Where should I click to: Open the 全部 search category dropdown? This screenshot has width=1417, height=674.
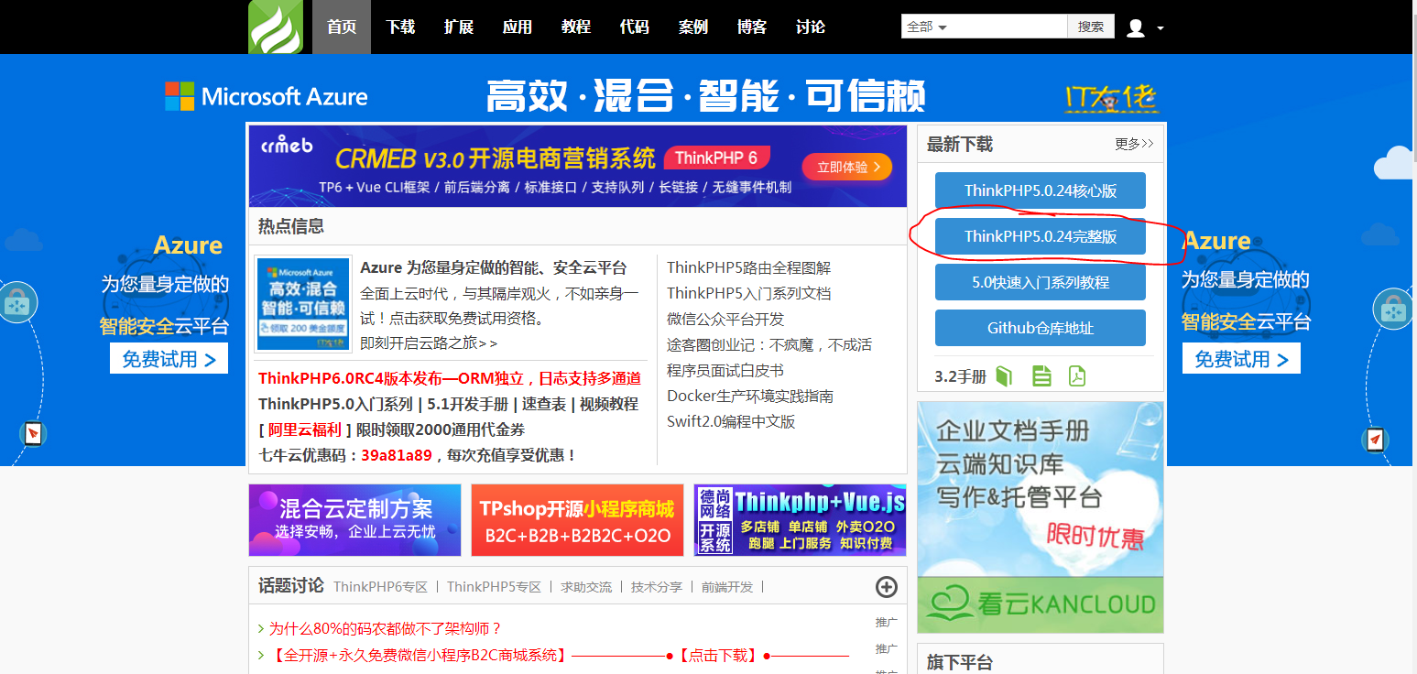tap(927, 27)
